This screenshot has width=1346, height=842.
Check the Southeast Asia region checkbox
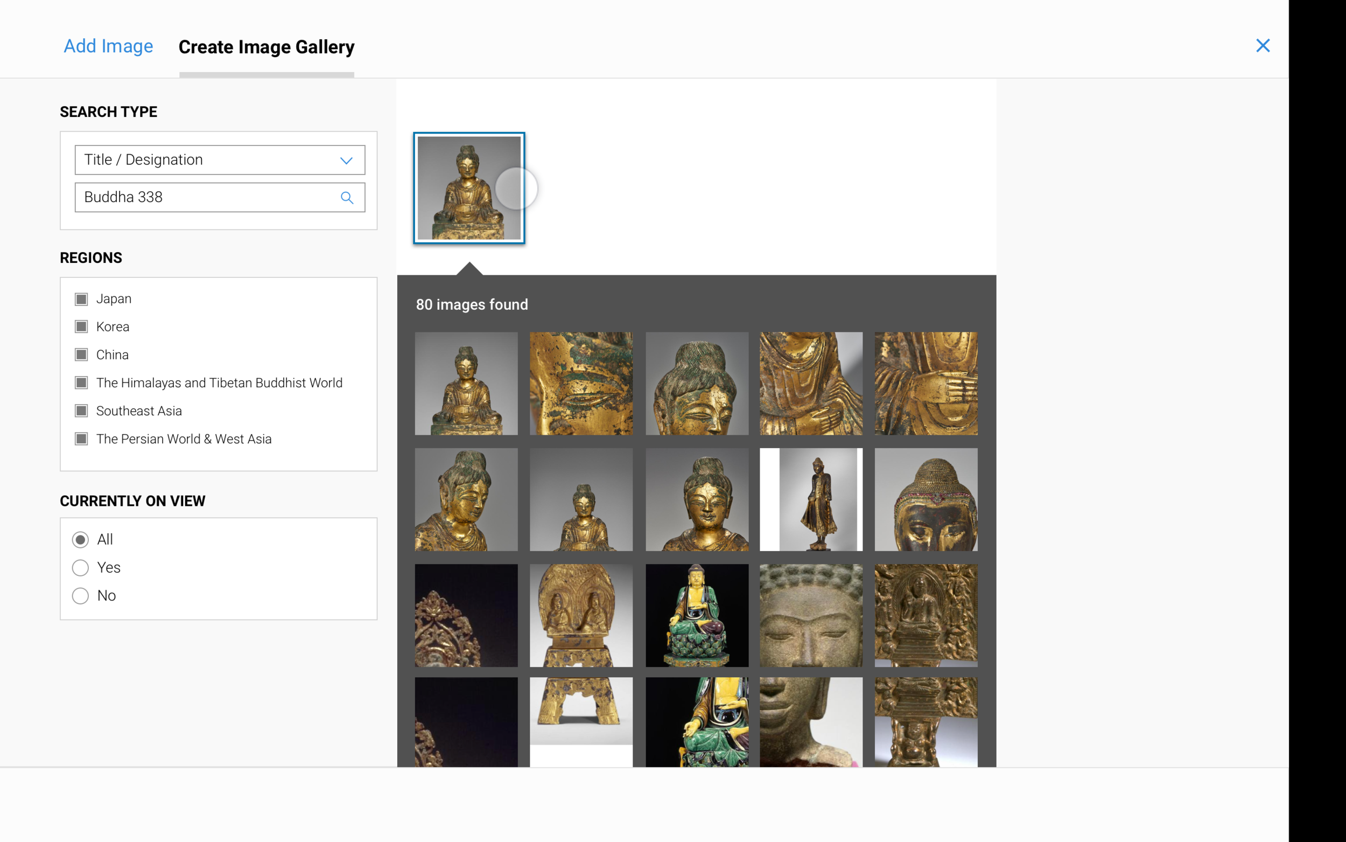tap(81, 410)
